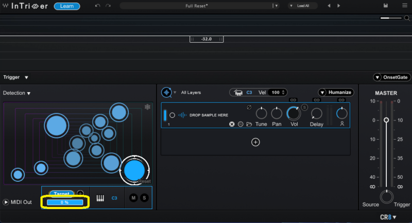
Task: Click the save preset disk icon
Action: 386,6
